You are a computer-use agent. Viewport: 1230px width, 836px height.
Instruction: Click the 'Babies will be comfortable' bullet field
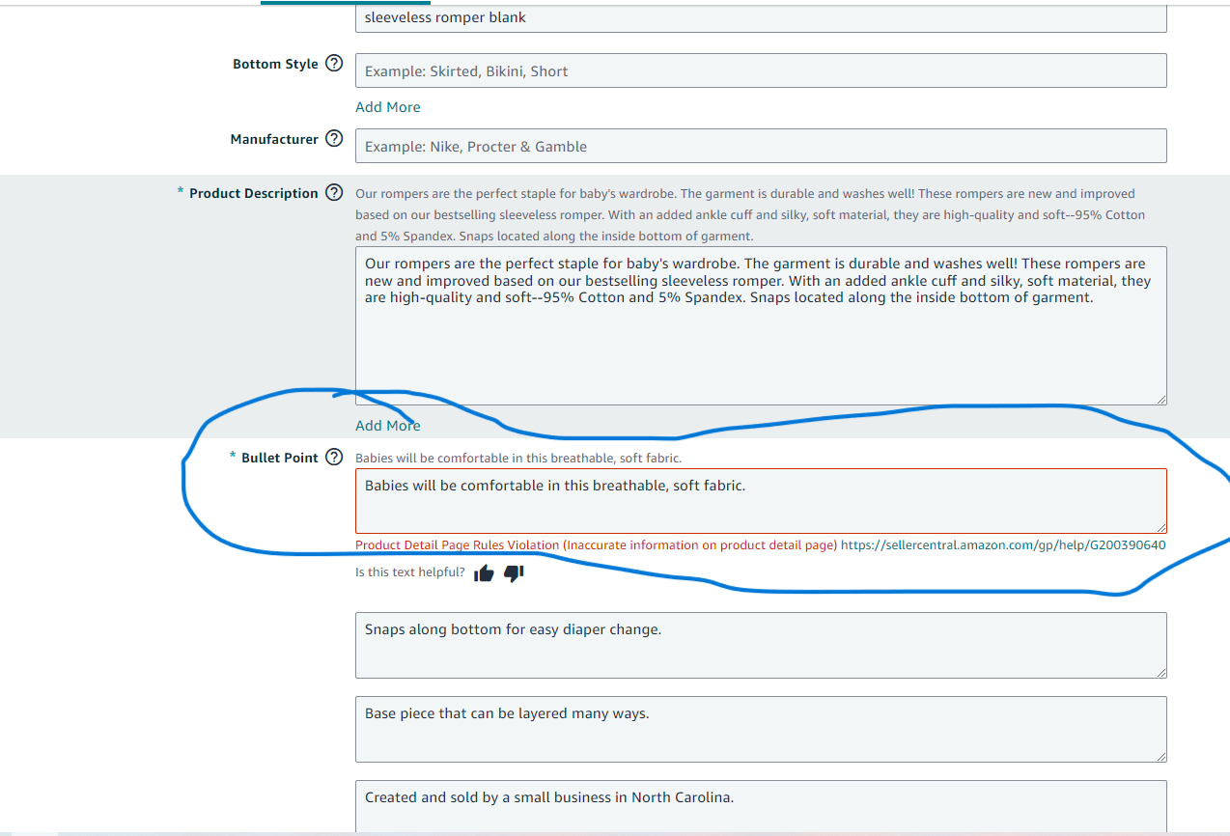(x=761, y=501)
